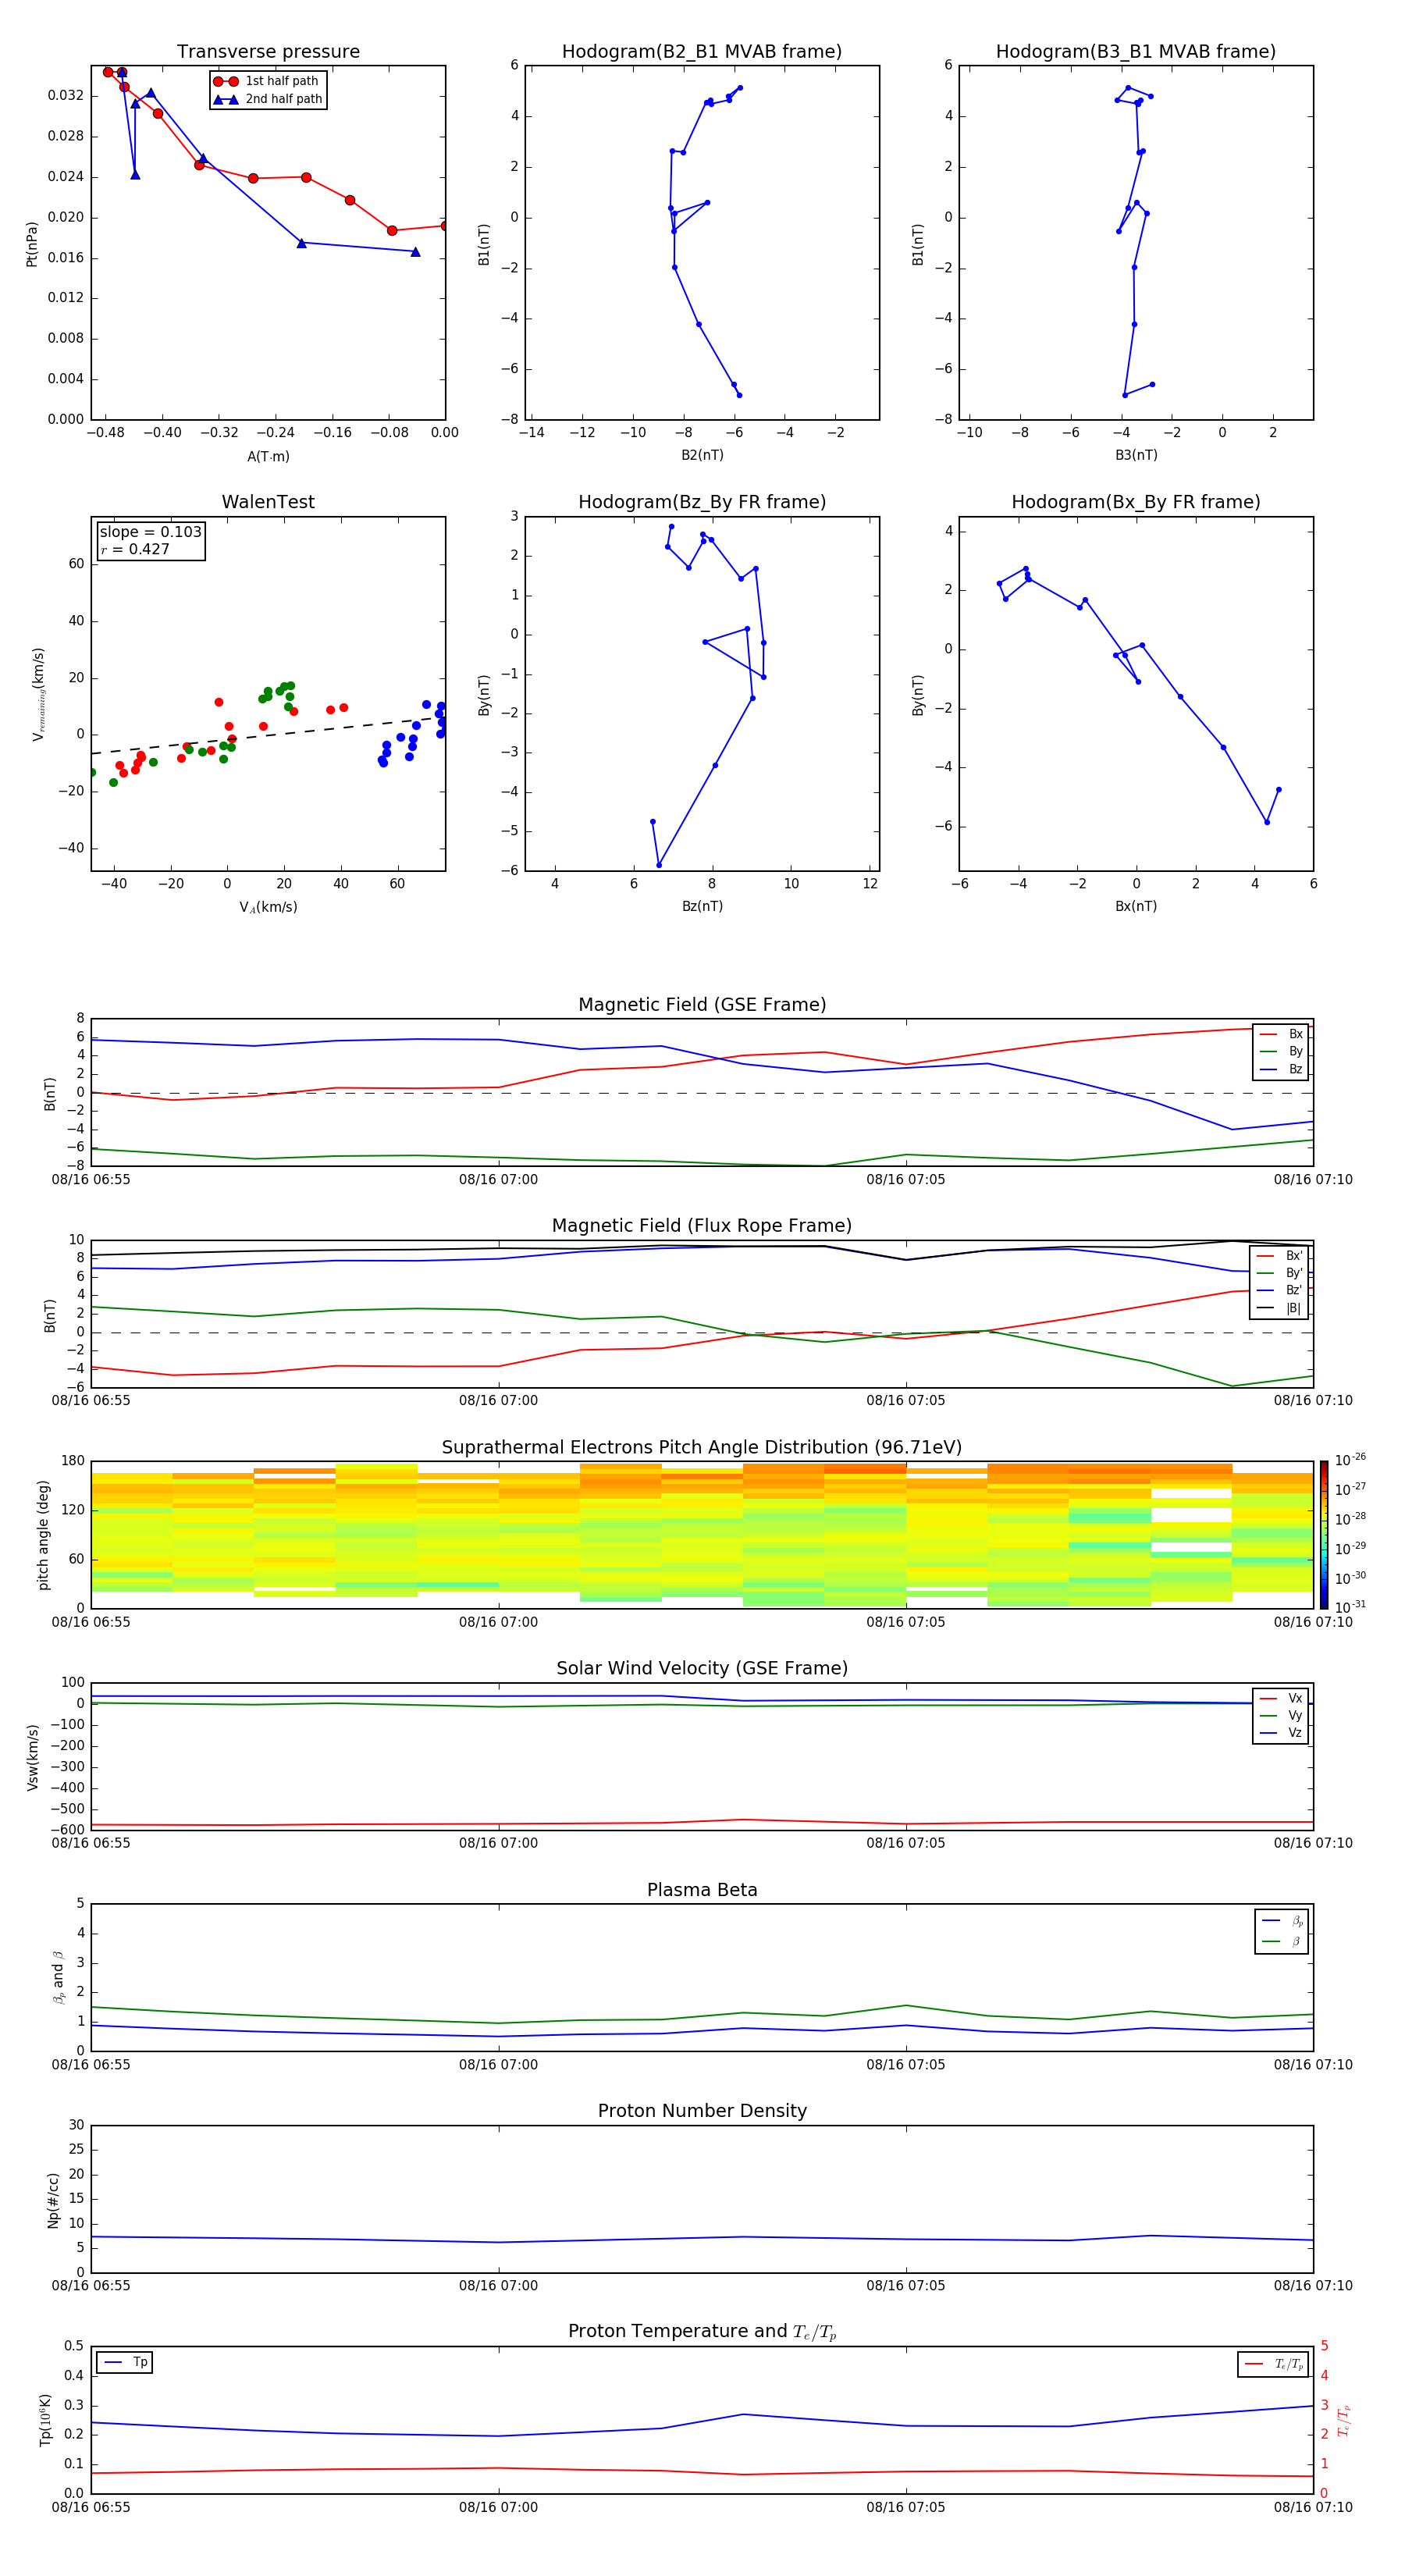1405x2576 pixels.
Task: Click the 'B3(nT)' x-axis label
Action: coord(1136,455)
